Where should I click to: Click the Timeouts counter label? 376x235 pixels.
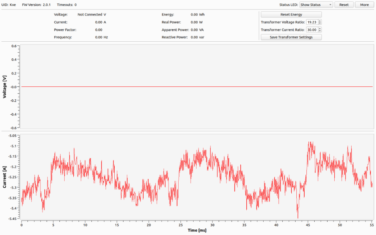click(x=67, y=5)
